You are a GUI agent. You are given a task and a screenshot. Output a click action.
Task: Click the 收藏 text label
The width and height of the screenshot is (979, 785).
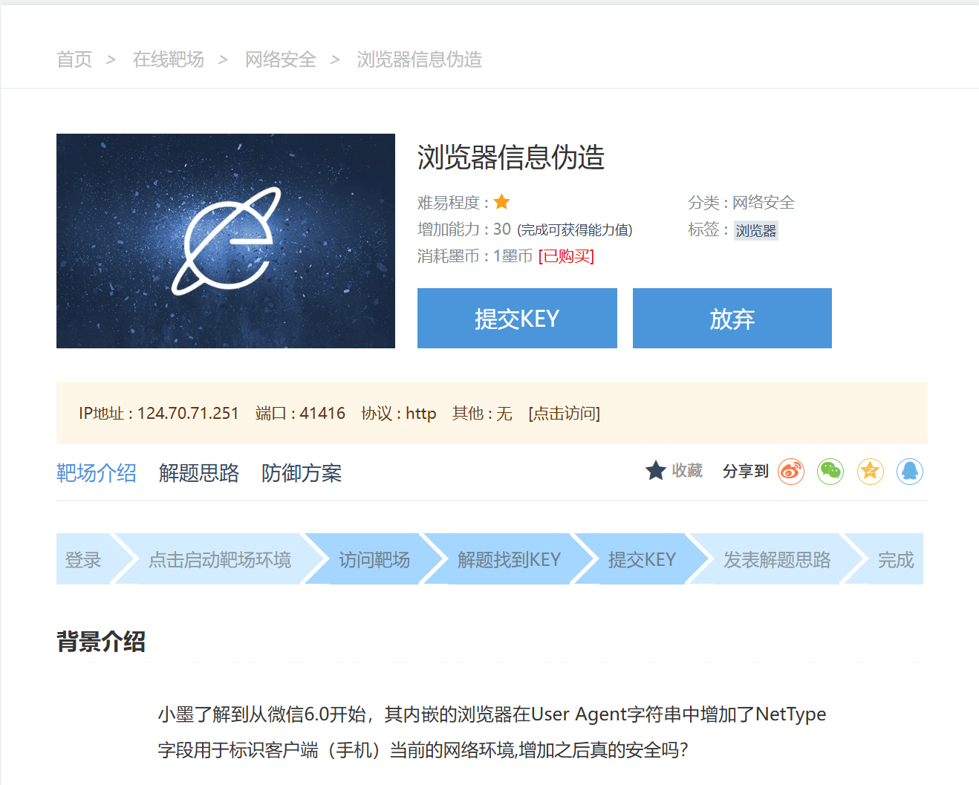click(687, 471)
